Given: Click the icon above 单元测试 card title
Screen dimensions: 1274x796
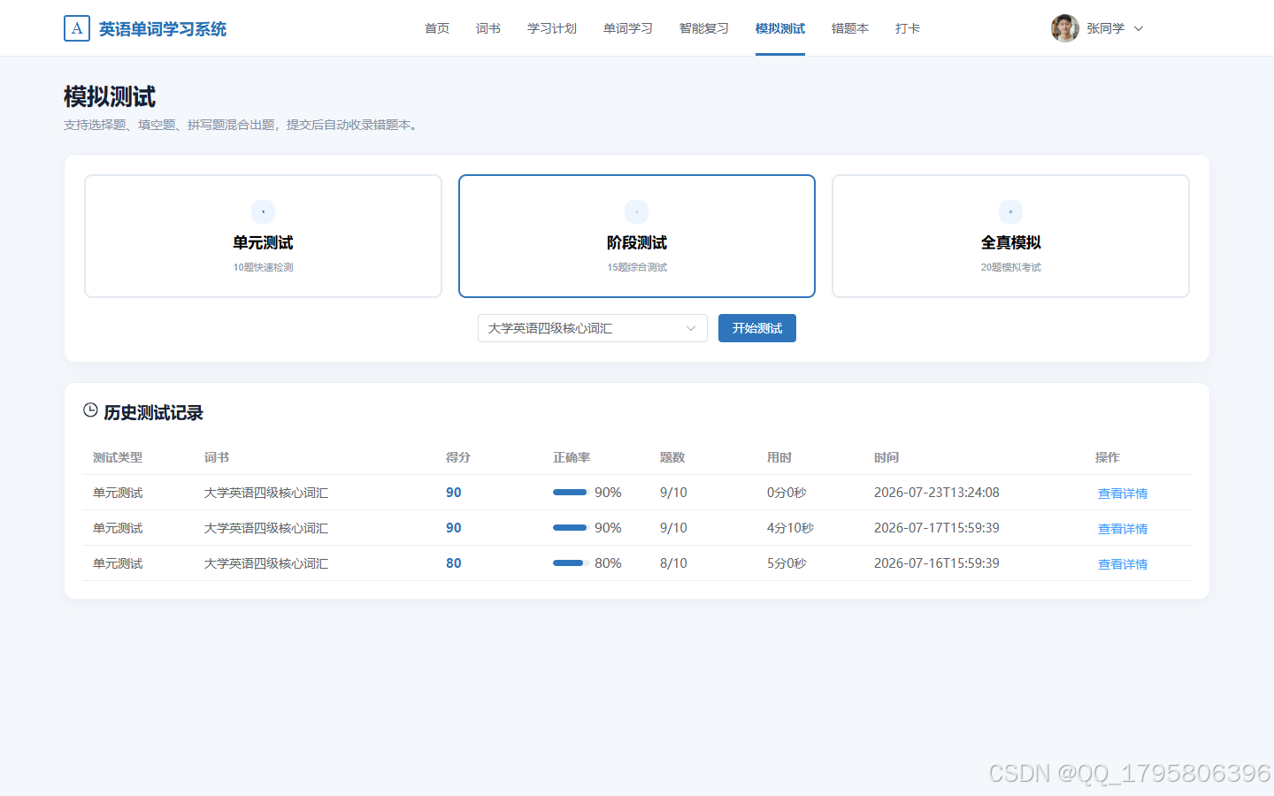Looking at the screenshot, I should (263, 211).
